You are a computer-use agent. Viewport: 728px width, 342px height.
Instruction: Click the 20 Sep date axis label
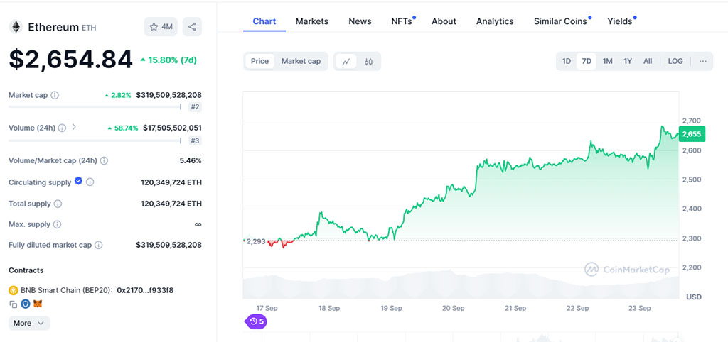pos(453,308)
